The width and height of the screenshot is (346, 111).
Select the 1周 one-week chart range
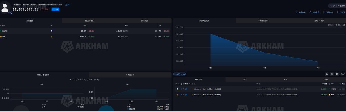tap(332, 25)
